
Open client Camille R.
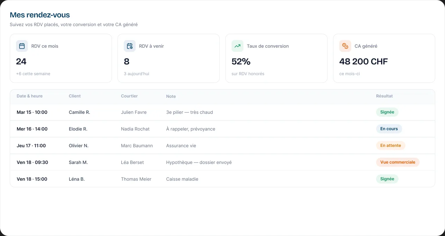80,112
